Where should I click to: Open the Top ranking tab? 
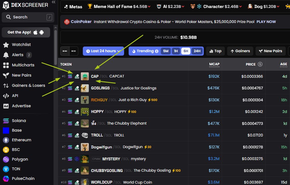(215, 51)
